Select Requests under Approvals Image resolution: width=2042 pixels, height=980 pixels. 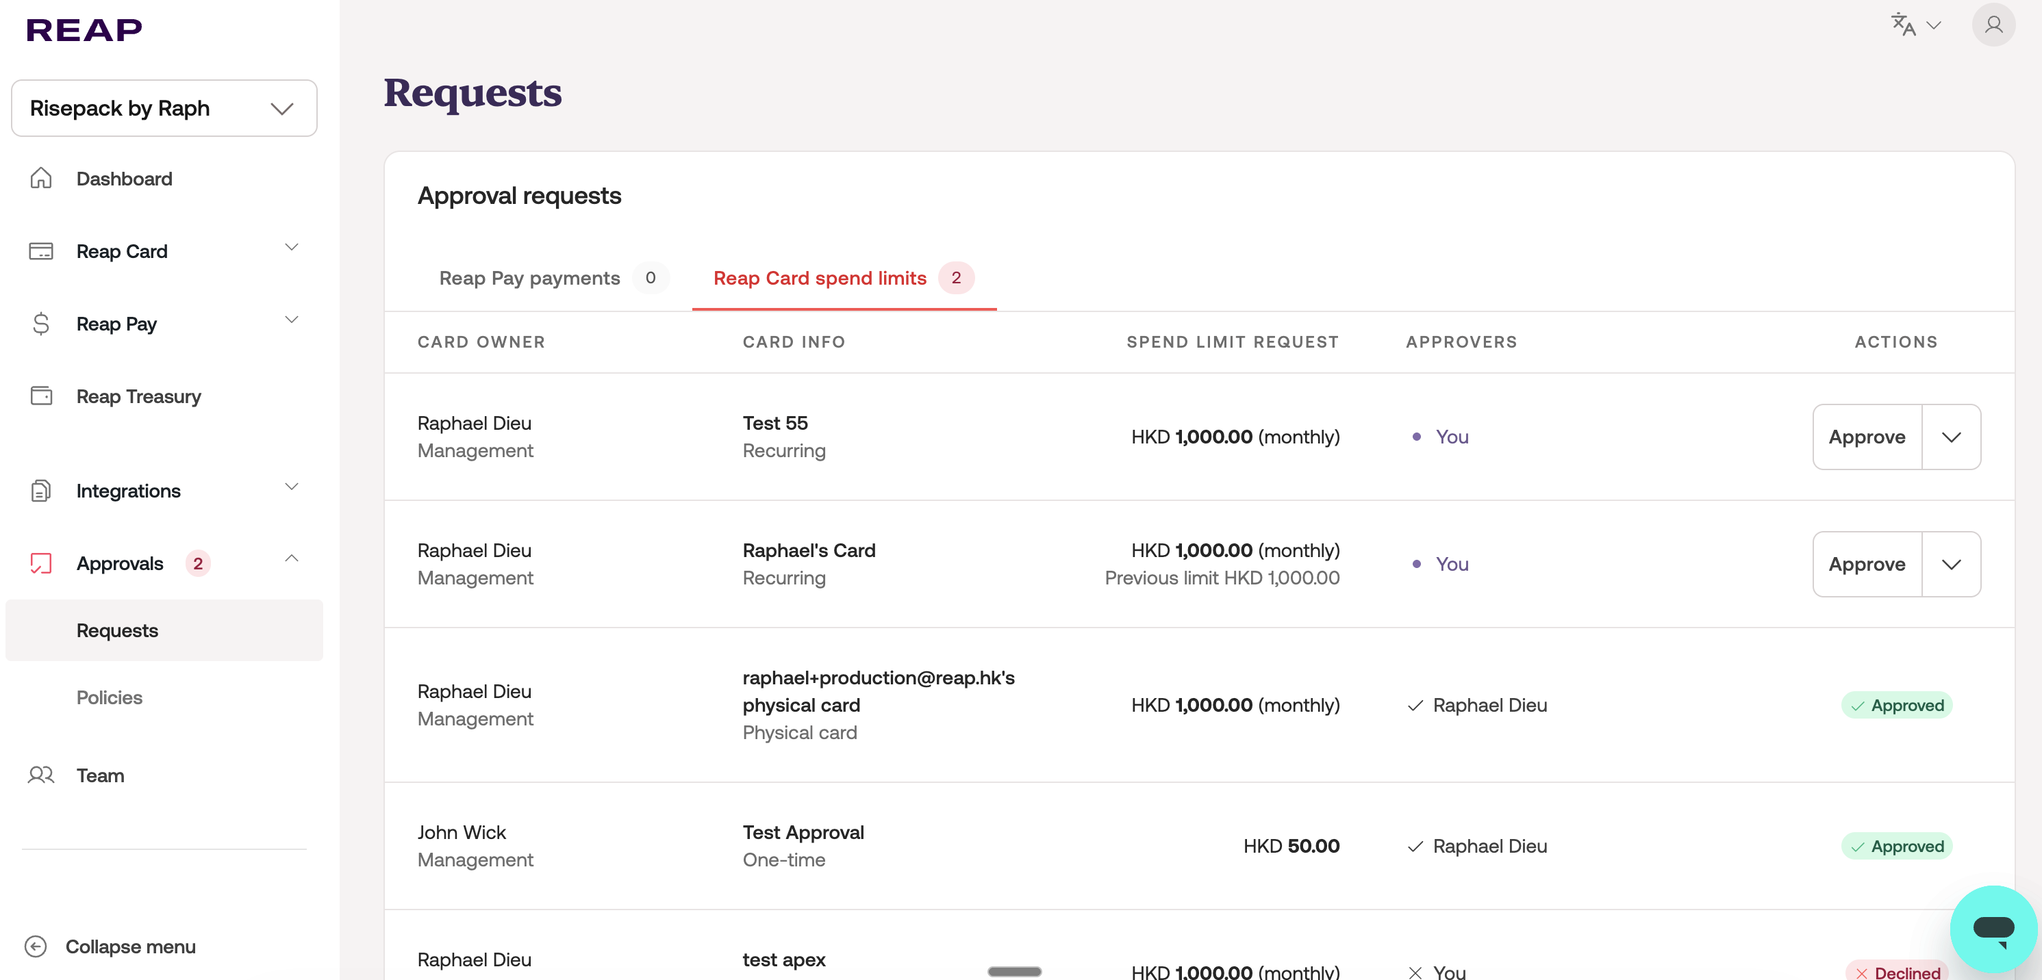[164, 630]
